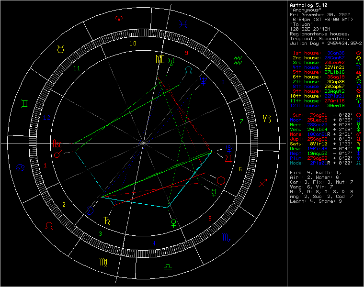Select the green Gemini glyph on the zodiac ring

tap(24, 104)
